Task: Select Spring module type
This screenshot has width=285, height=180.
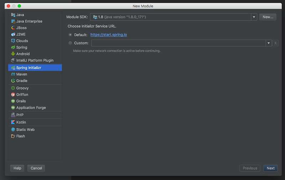Action: tap(35, 47)
